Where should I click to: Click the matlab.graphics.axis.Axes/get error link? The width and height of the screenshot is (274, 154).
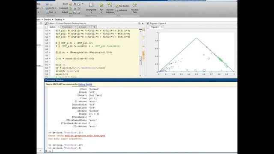(x=85, y=136)
